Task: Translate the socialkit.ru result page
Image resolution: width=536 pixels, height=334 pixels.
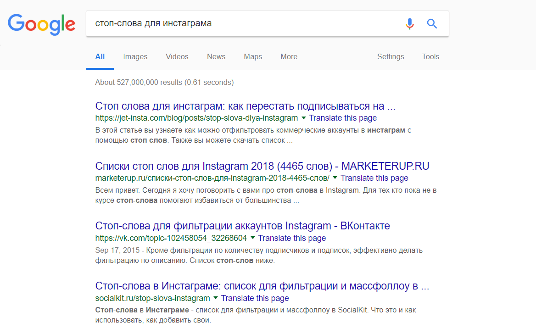Action: point(255,298)
